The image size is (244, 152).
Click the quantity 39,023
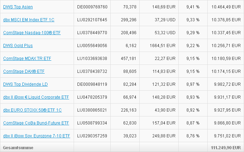click(x=130, y=136)
